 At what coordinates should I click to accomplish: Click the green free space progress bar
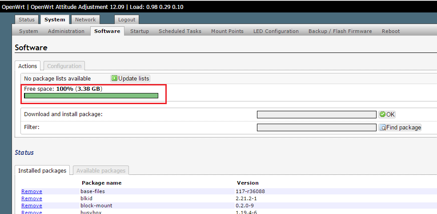[x=91, y=96]
